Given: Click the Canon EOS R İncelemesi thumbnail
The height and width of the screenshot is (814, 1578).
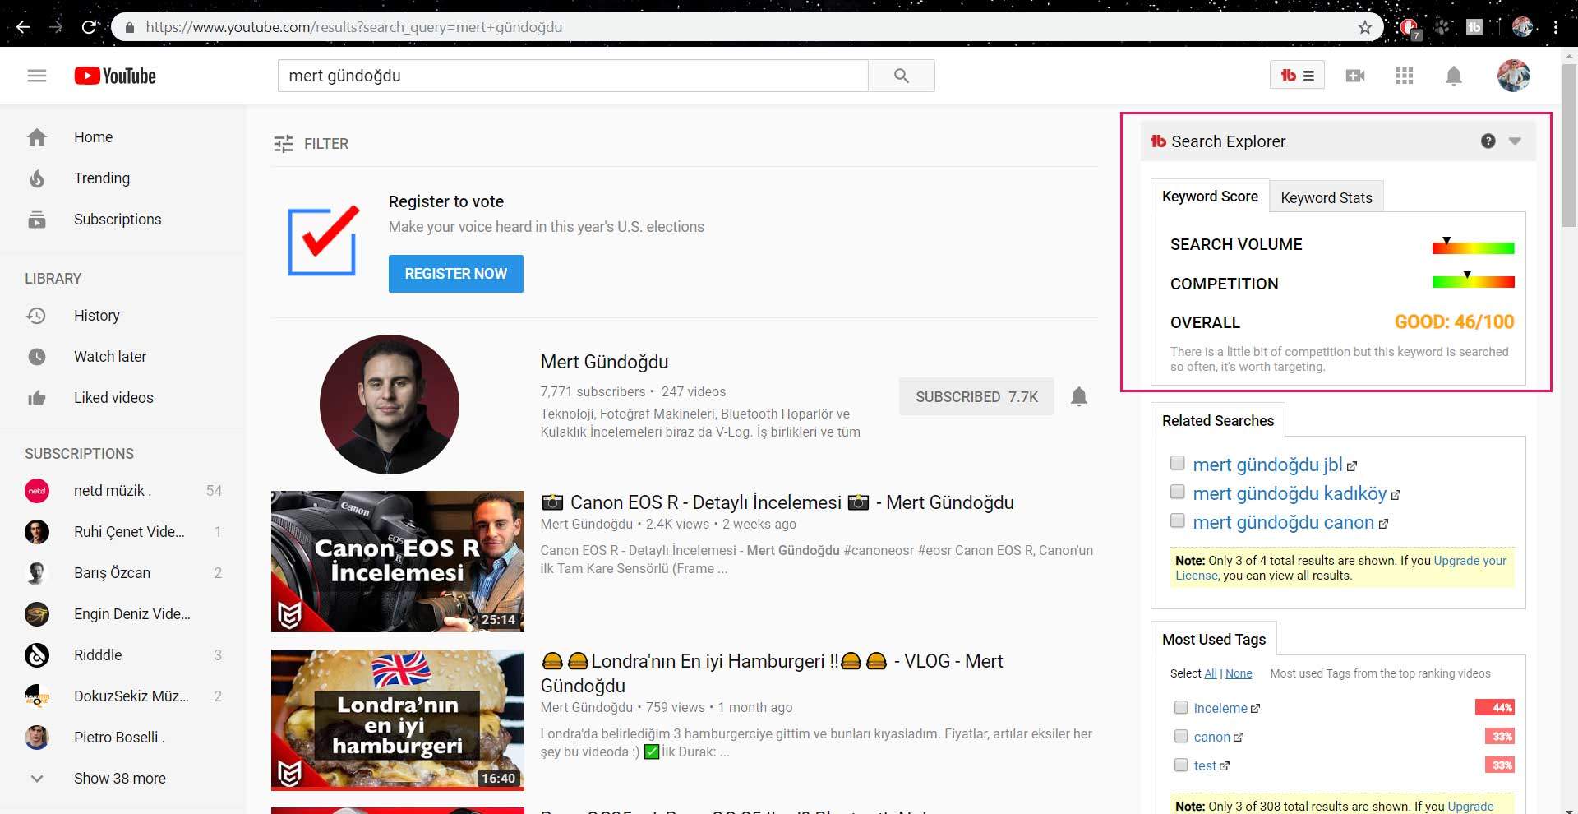Looking at the screenshot, I should click(397, 562).
